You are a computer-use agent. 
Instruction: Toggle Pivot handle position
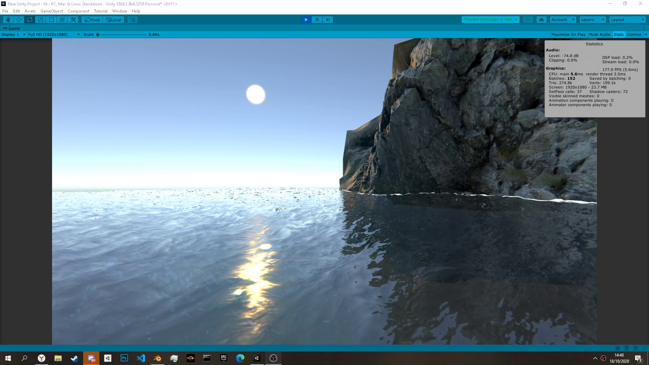click(x=92, y=20)
